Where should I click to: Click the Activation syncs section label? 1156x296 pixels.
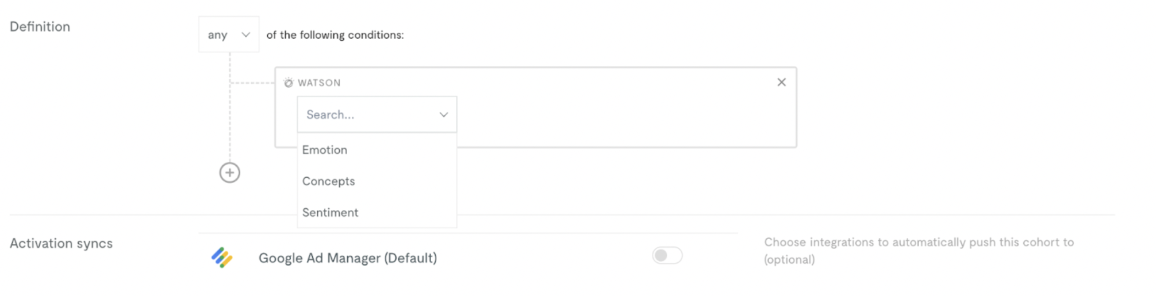pyautogui.click(x=61, y=243)
